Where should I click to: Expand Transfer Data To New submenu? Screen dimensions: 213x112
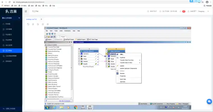coord(129,63)
